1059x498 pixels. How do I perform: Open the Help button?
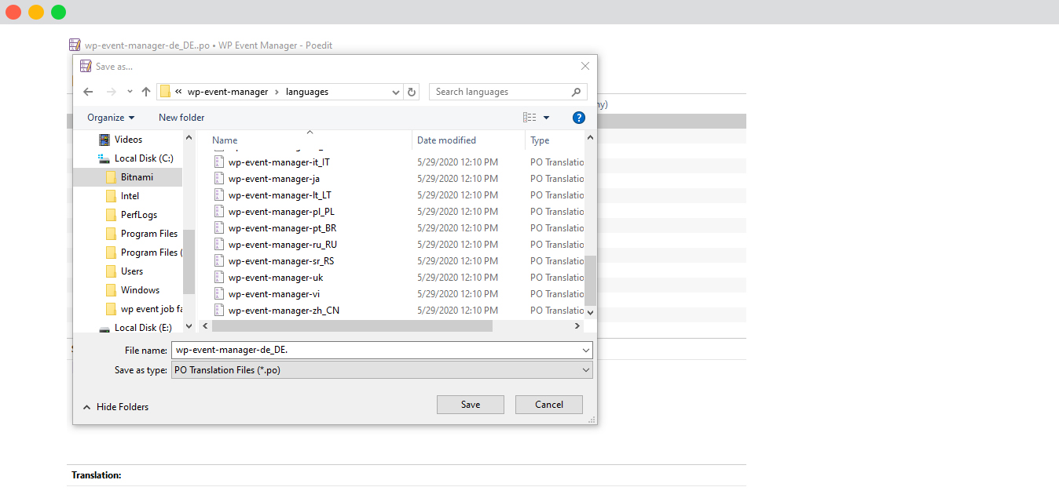579,118
